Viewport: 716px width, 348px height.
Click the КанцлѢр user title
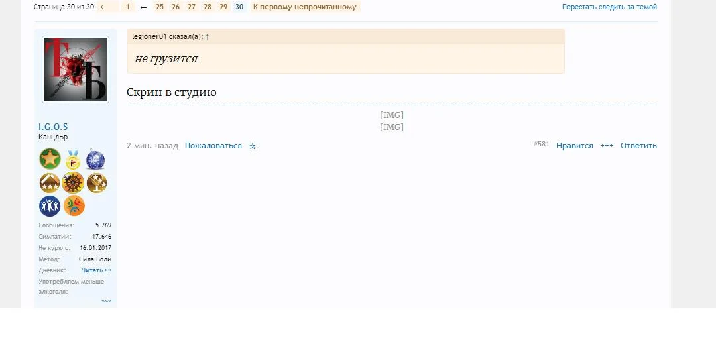pos(54,137)
